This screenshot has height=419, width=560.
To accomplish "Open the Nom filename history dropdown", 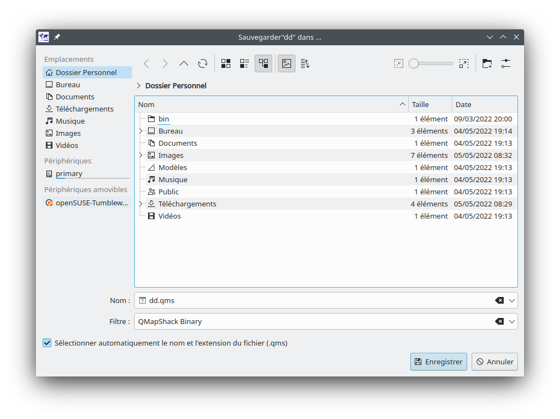I will click(512, 300).
